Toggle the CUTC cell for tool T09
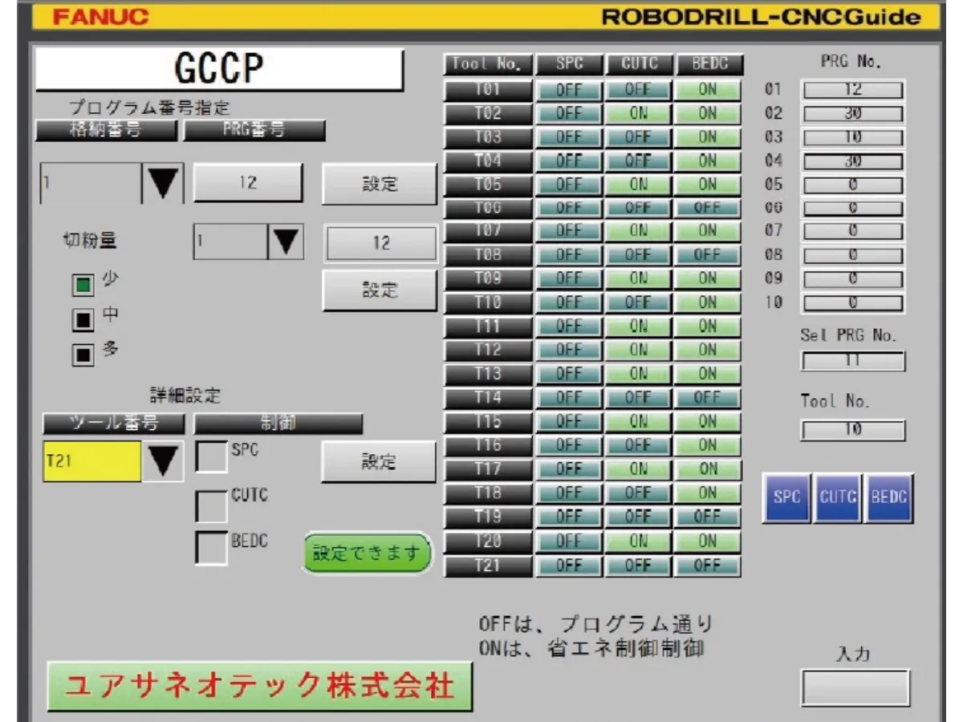 (638, 278)
